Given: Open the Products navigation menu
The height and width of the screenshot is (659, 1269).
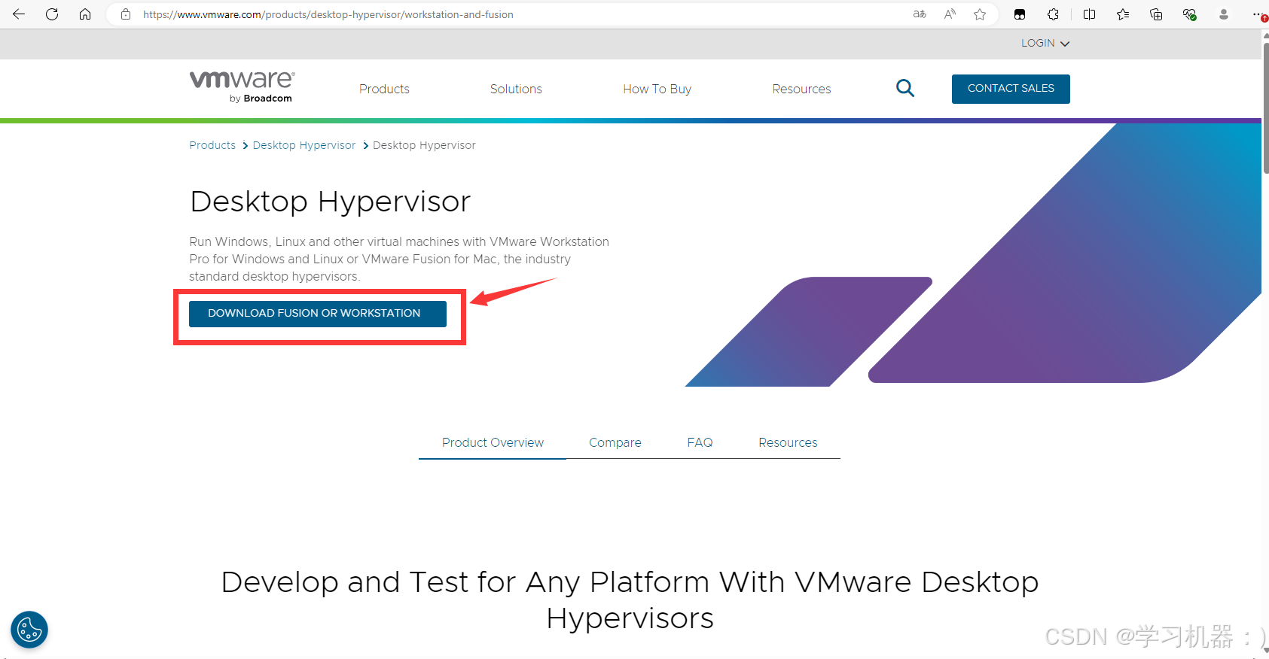Looking at the screenshot, I should (384, 89).
